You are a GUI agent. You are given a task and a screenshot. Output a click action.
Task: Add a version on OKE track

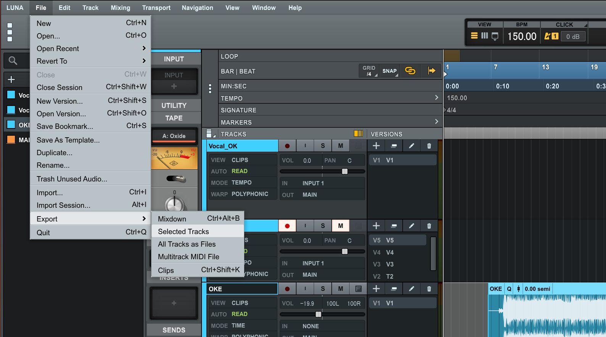(376, 289)
